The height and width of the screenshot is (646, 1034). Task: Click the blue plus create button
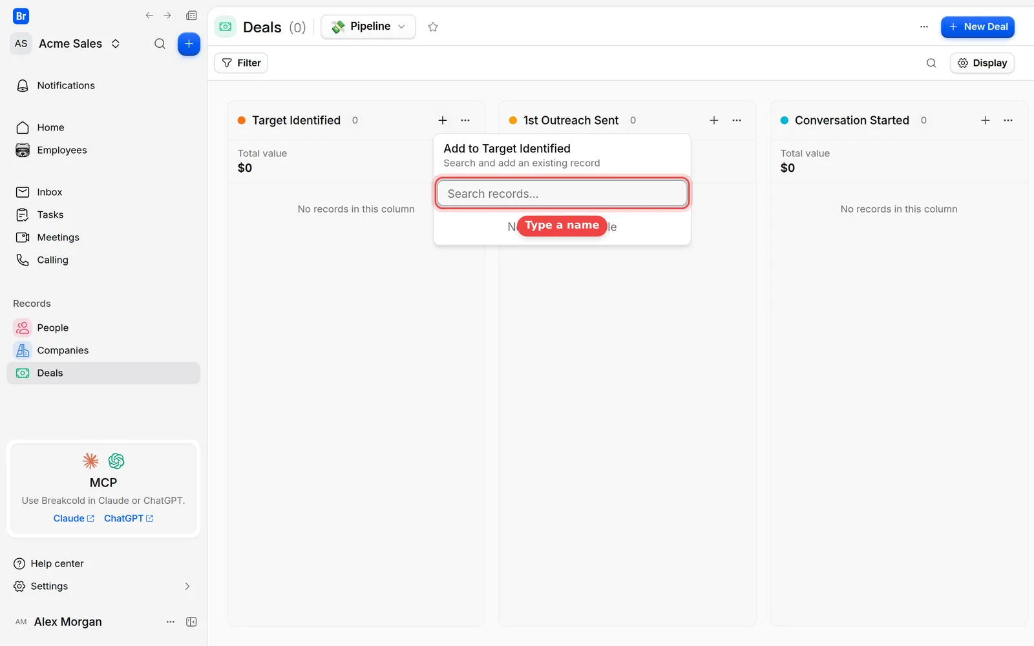point(189,44)
